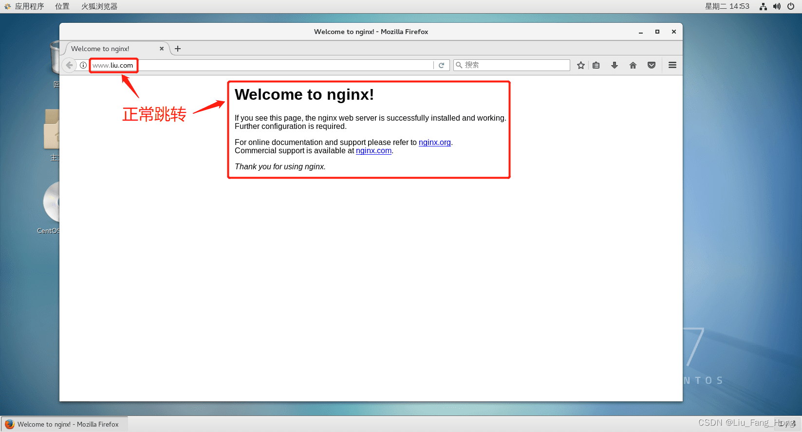Reload the current page
802x432 pixels.
point(442,65)
